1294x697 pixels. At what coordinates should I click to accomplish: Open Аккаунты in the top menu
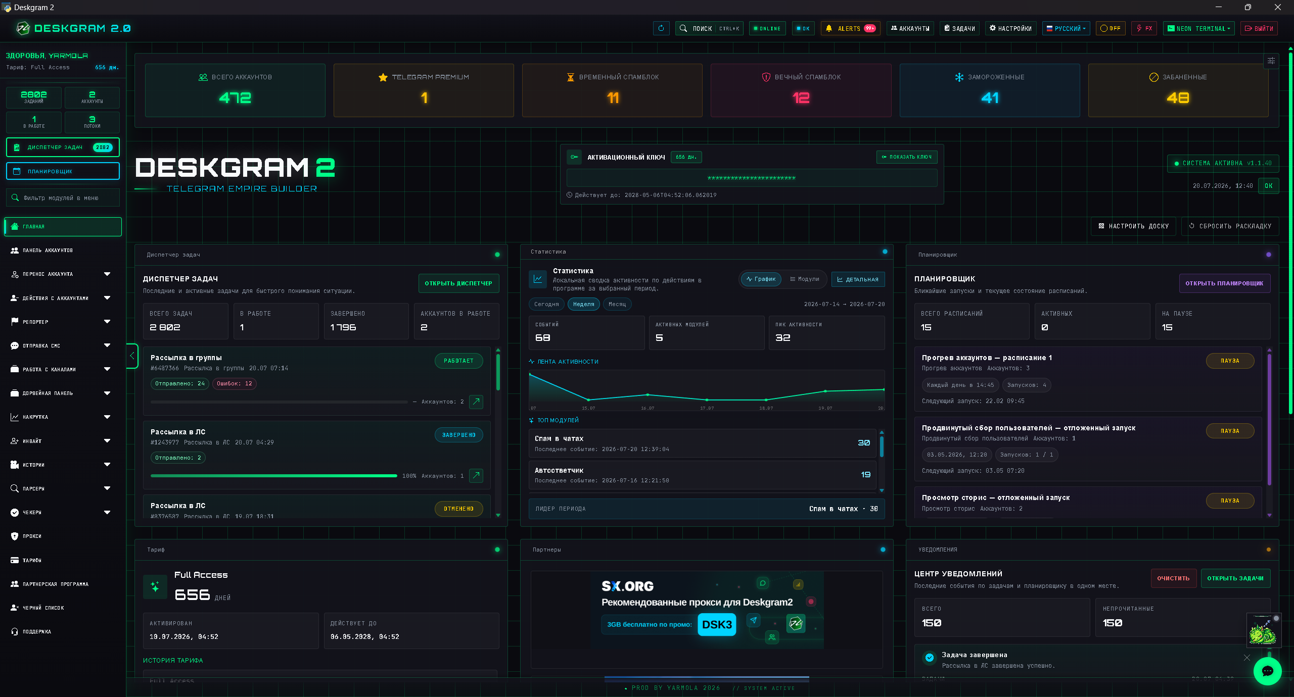point(910,28)
